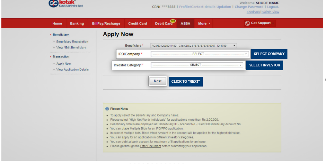Click the Get Support headset icon

[247, 23]
